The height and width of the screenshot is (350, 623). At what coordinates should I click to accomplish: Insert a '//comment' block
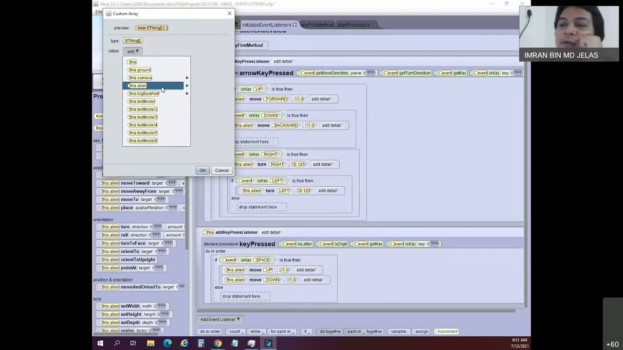pyautogui.click(x=447, y=332)
